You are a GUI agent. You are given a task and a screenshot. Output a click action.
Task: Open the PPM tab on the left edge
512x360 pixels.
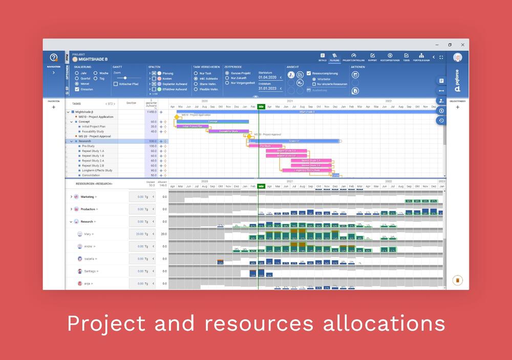pyautogui.click(x=66, y=57)
